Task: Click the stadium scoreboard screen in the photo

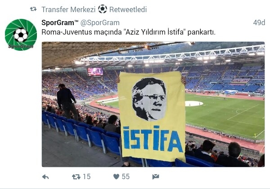Action: [95, 71]
